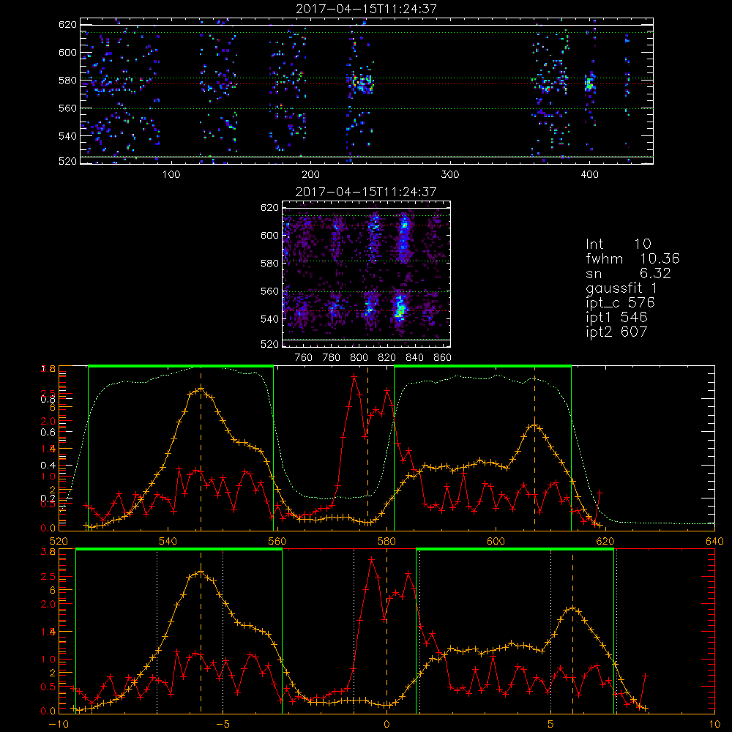Click the 'gaussfit 1' readout line
The image size is (732, 732).
[x=621, y=288]
